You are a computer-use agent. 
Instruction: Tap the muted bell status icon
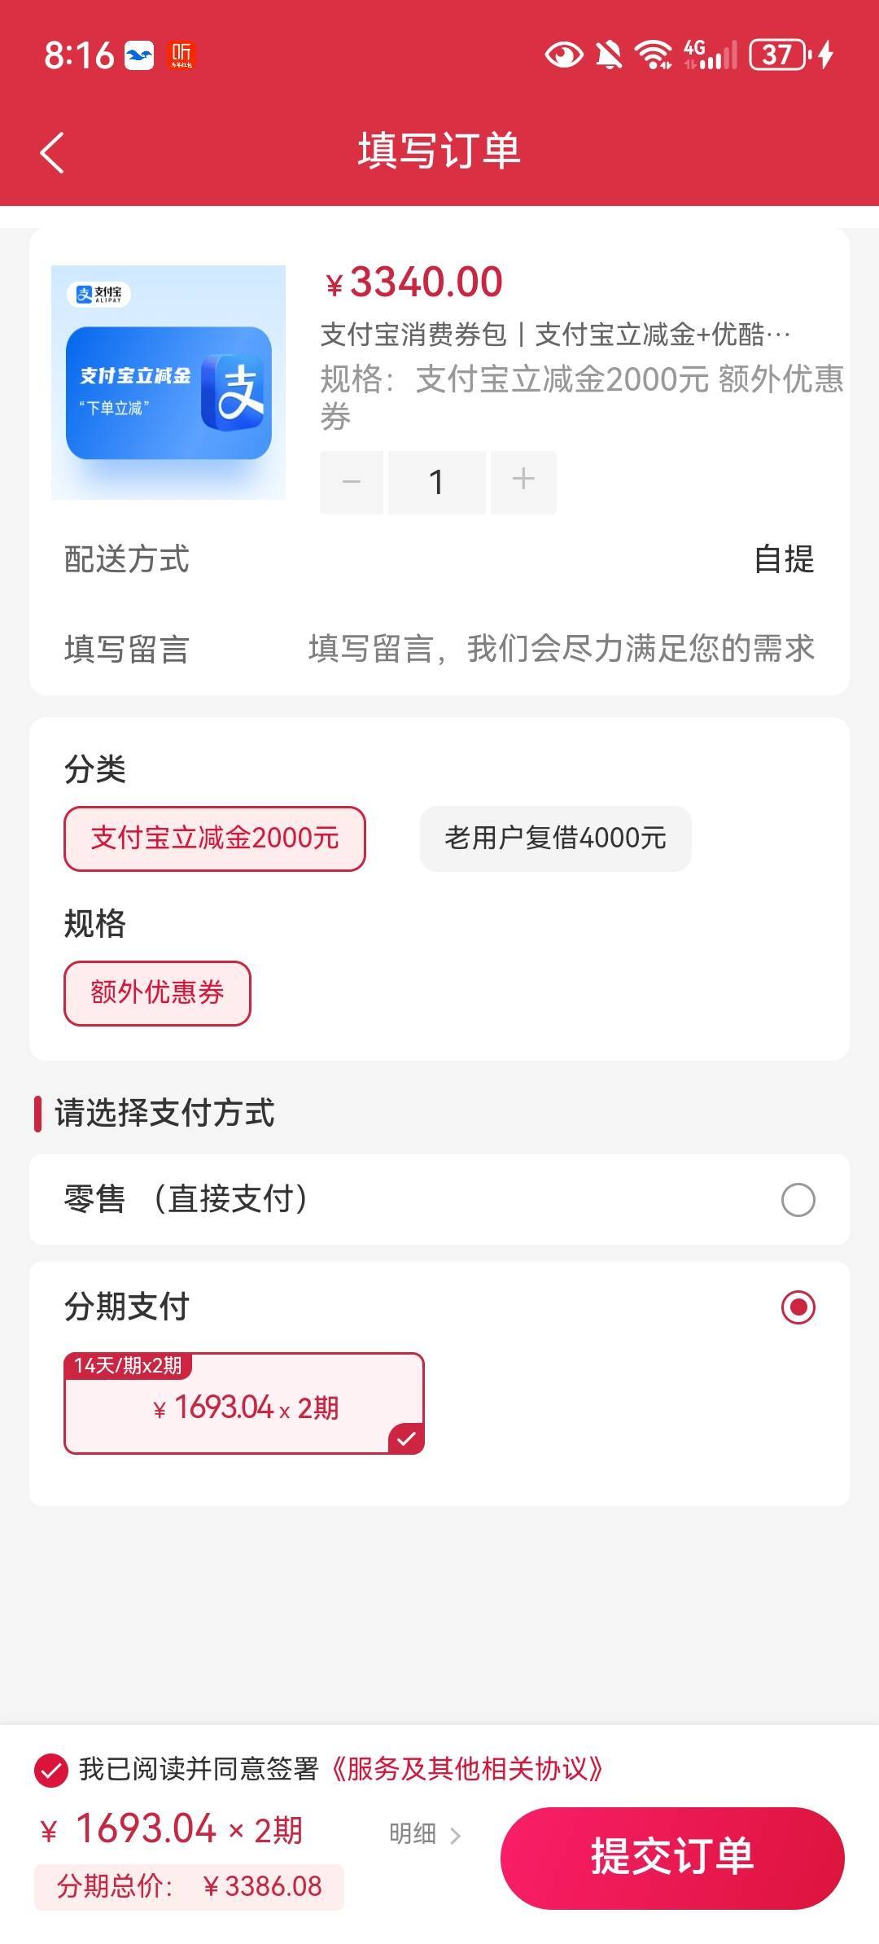click(x=608, y=55)
